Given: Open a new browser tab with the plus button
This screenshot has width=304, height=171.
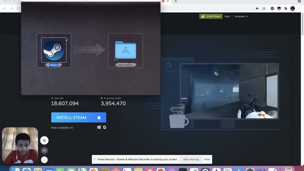Looking at the screenshot, I should [x=176, y=1].
